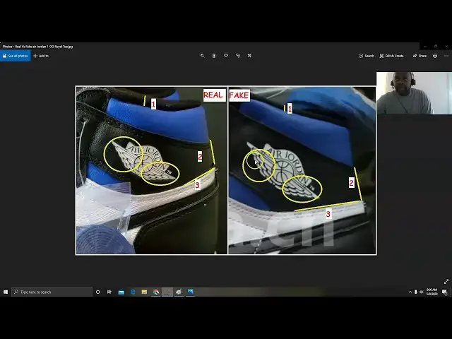The width and height of the screenshot is (452, 339).
Task: Click the webcam video thumbnail
Action: [414, 93]
